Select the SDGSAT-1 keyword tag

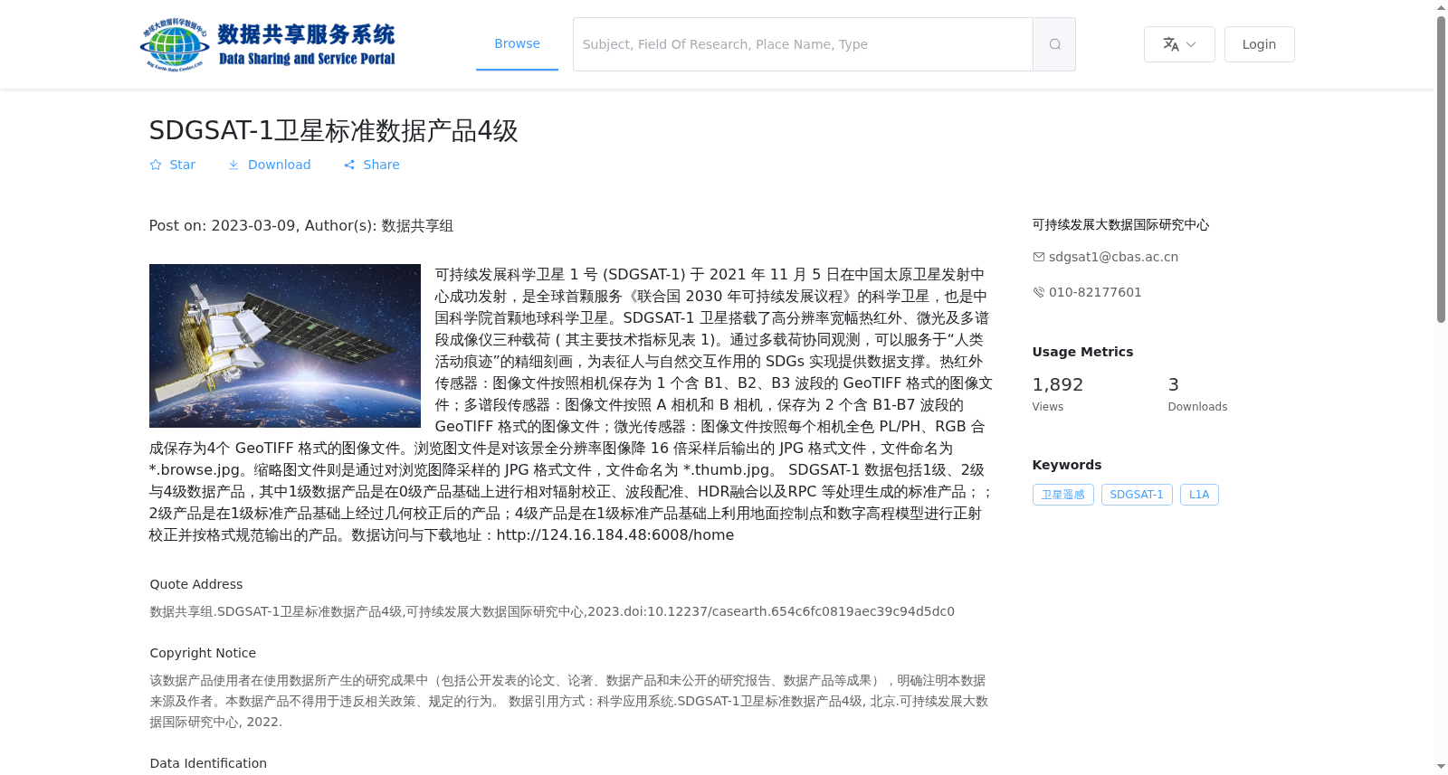click(1137, 495)
